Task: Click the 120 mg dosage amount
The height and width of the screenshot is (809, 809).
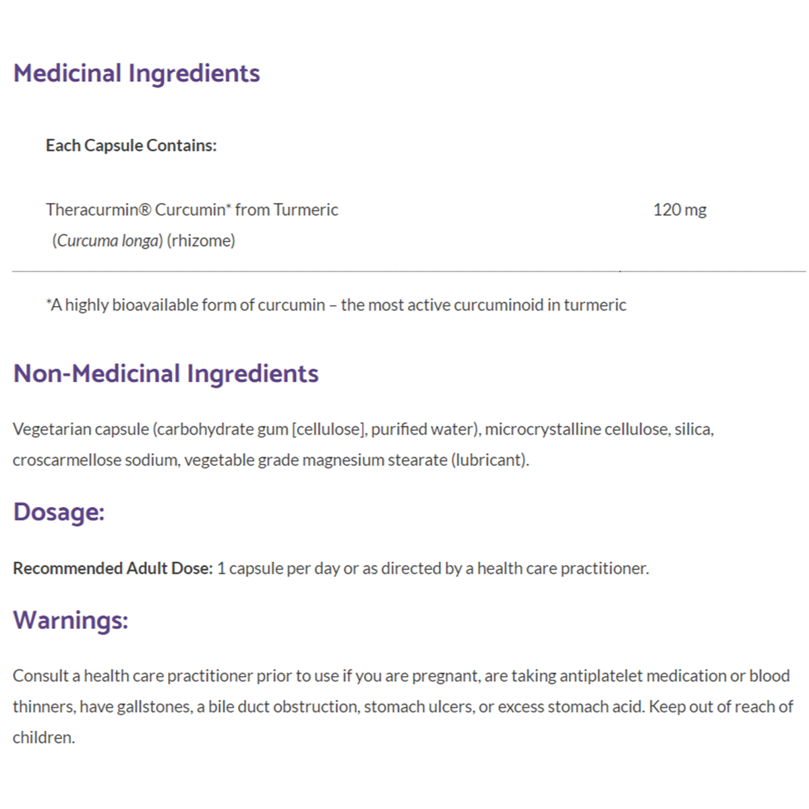Action: pos(680,210)
